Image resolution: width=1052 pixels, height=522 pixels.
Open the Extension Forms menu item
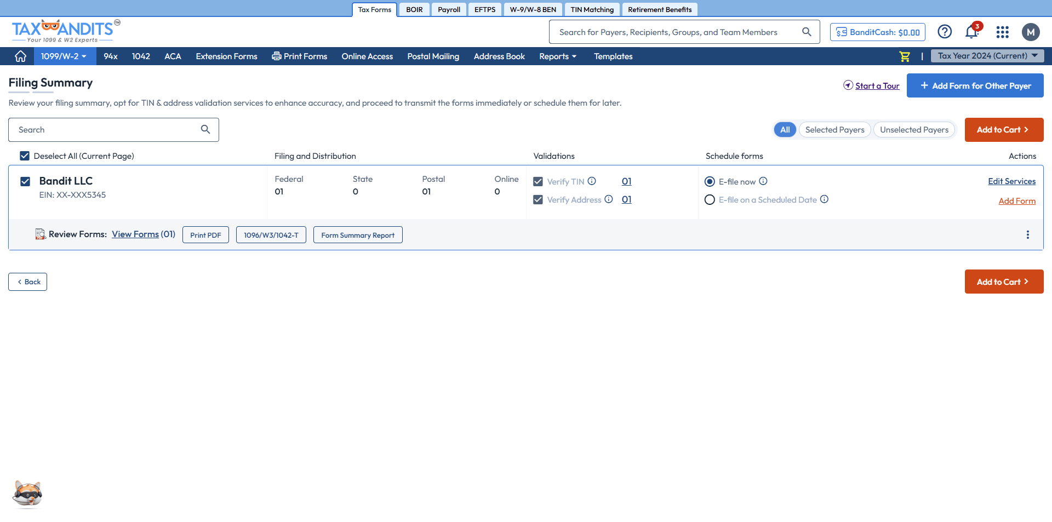[x=226, y=56]
